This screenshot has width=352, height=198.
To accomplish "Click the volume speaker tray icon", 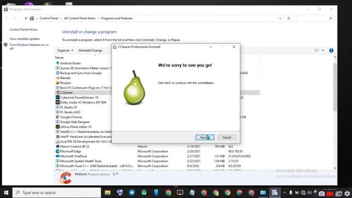I will coord(309,193).
